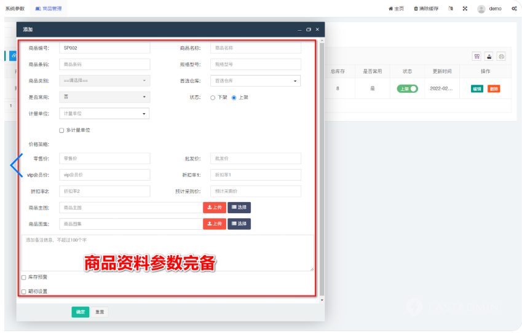Switch to the 系统参数 tab
The width and height of the screenshot is (522, 333).
[x=15, y=9]
